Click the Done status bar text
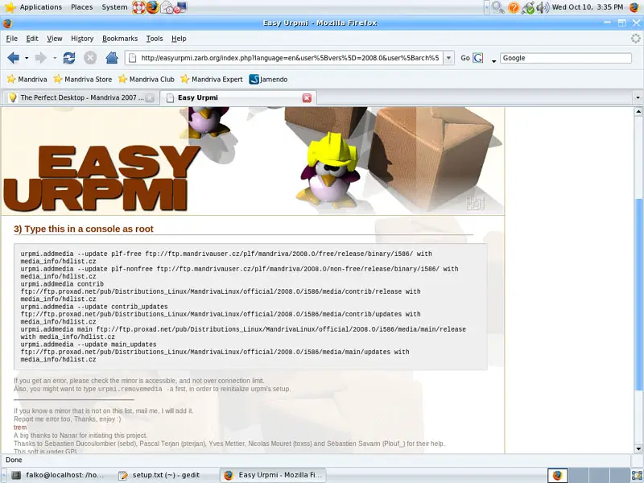Image resolution: width=644 pixels, height=483 pixels. 14,460
